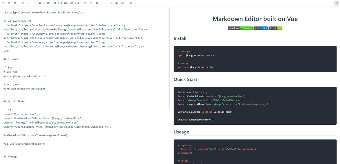Click the '## Quick Start' line in editor

point(14,101)
